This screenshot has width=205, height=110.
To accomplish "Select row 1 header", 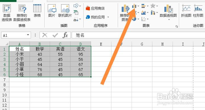I will point(5,49).
